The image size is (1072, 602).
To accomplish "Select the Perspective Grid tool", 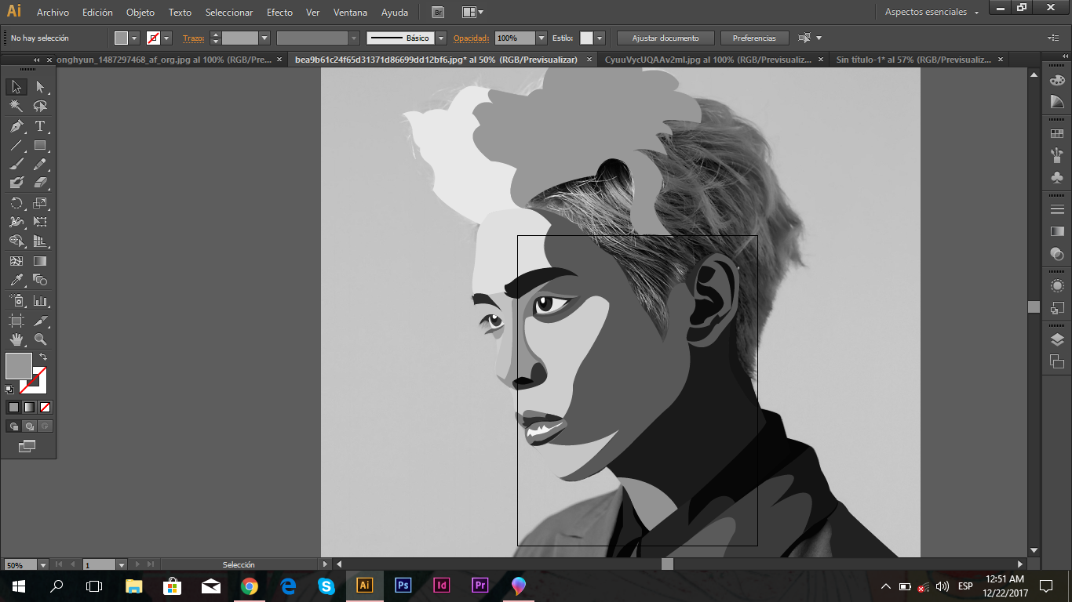I will [x=40, y=241].
